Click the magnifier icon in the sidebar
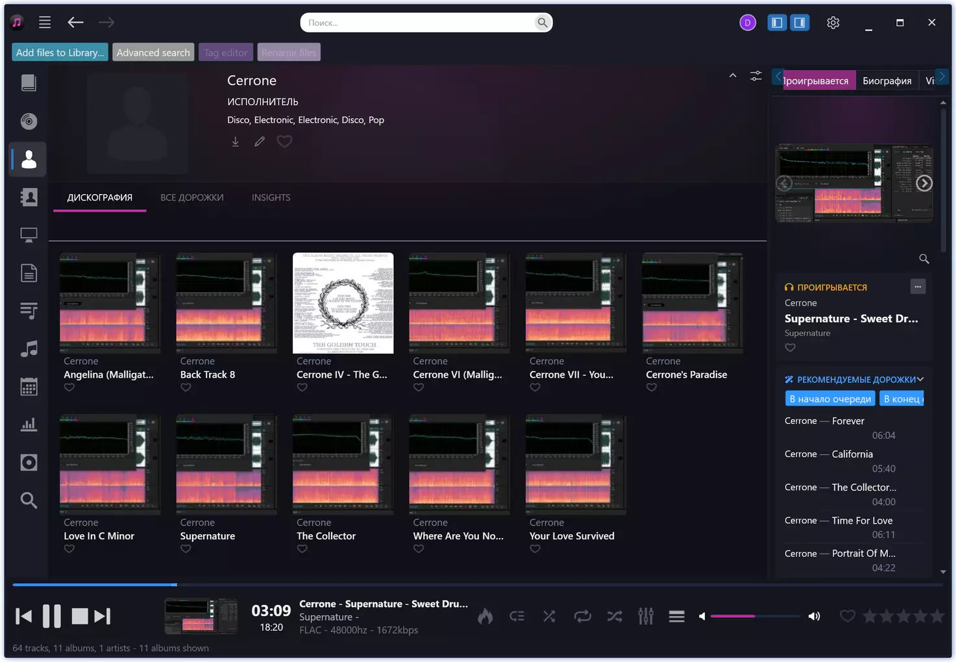Viewport: 956px width, 662px height. coord(29,500)
